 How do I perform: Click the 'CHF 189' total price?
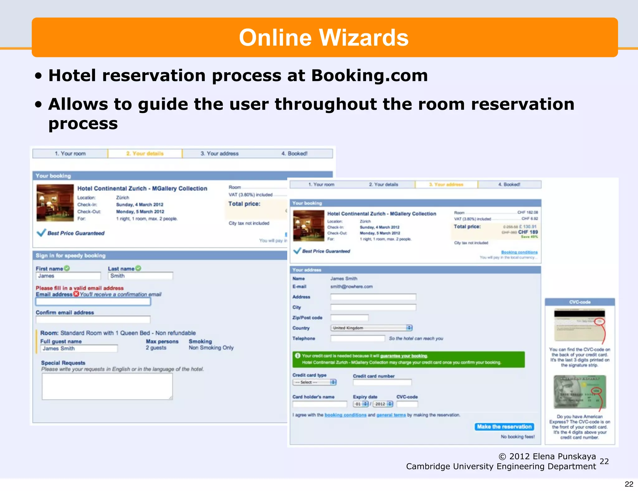point(528,232)
